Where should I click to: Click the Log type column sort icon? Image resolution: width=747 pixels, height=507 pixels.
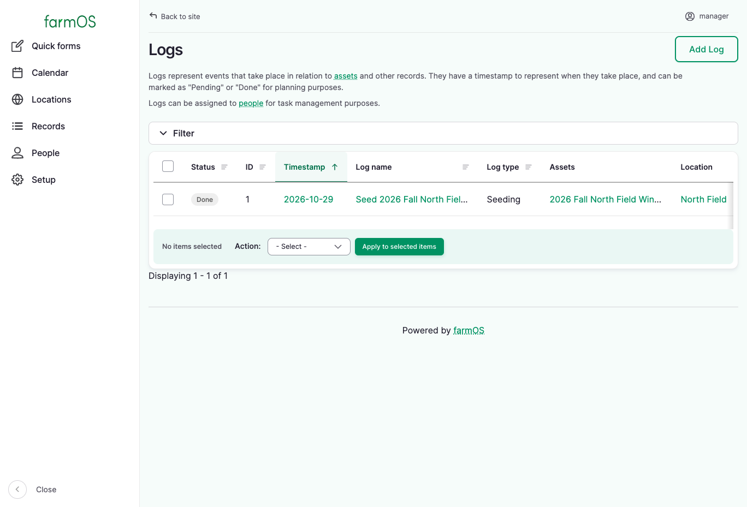[528, 167]
